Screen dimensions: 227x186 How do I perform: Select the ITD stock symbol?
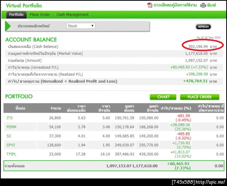(9, 118)
